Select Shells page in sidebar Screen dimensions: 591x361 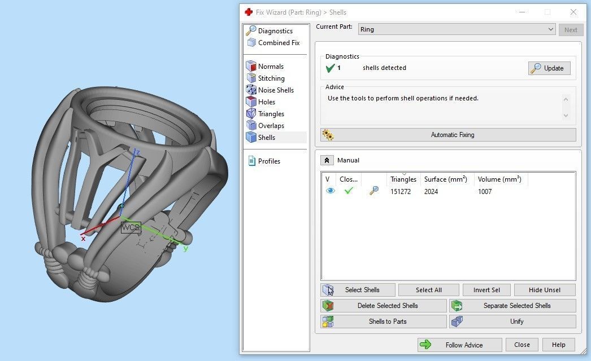[x=267, y=138]
